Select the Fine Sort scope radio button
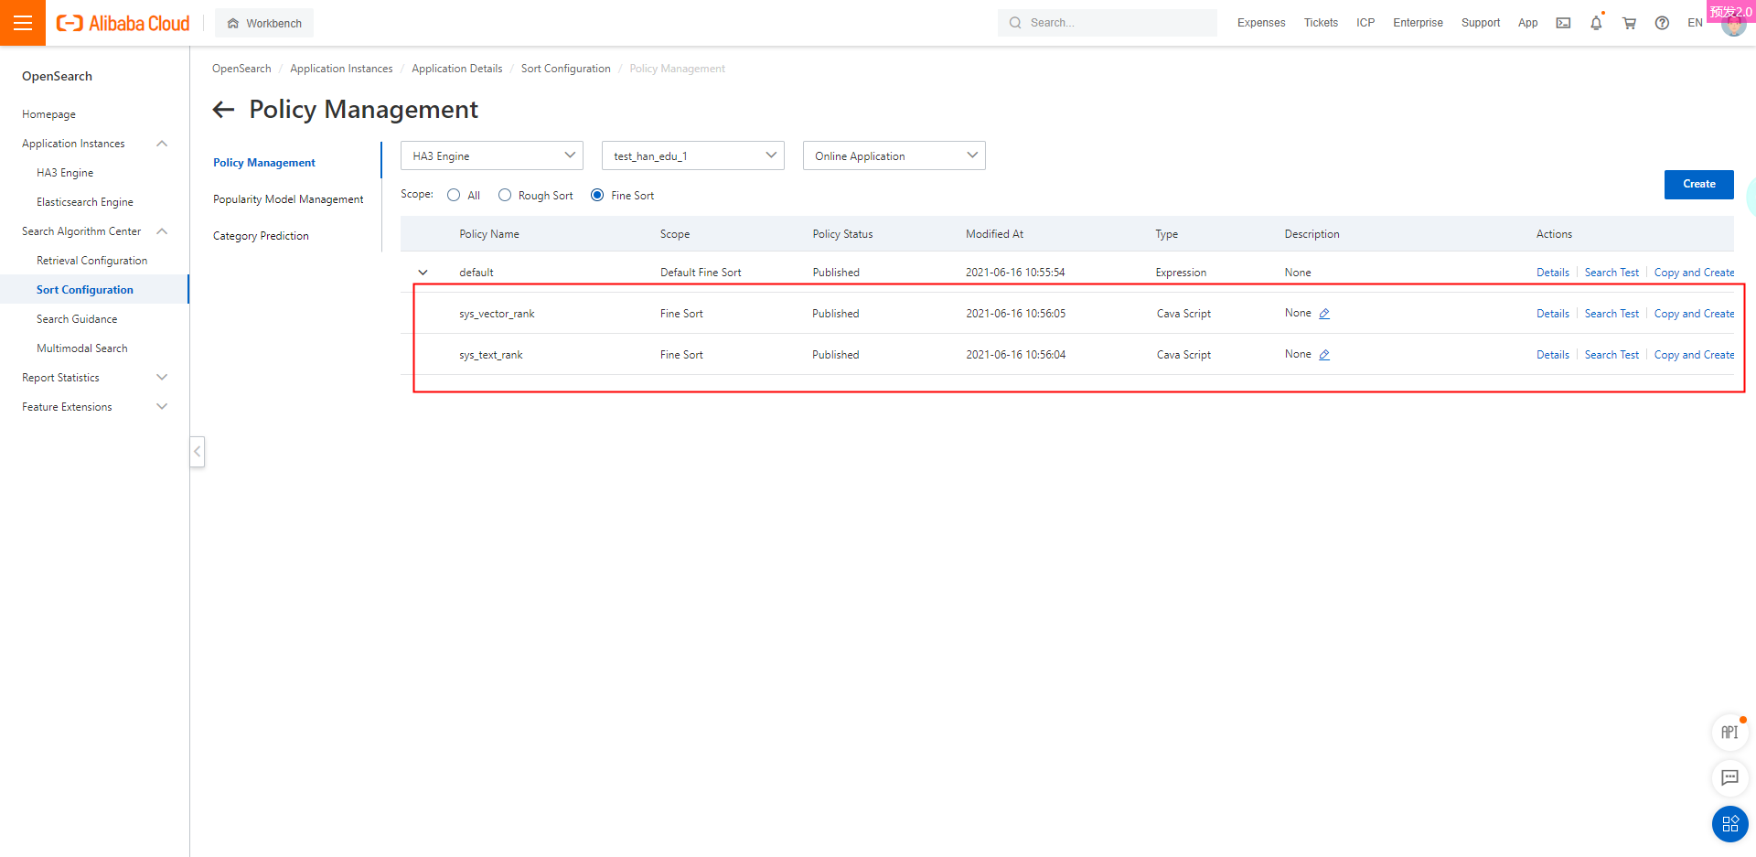 [597, 195]
